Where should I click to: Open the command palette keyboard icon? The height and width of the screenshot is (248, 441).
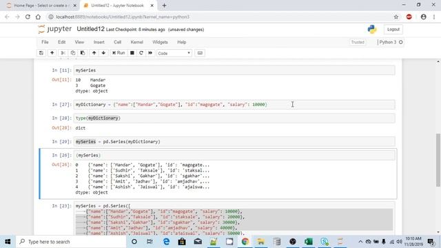200,53
